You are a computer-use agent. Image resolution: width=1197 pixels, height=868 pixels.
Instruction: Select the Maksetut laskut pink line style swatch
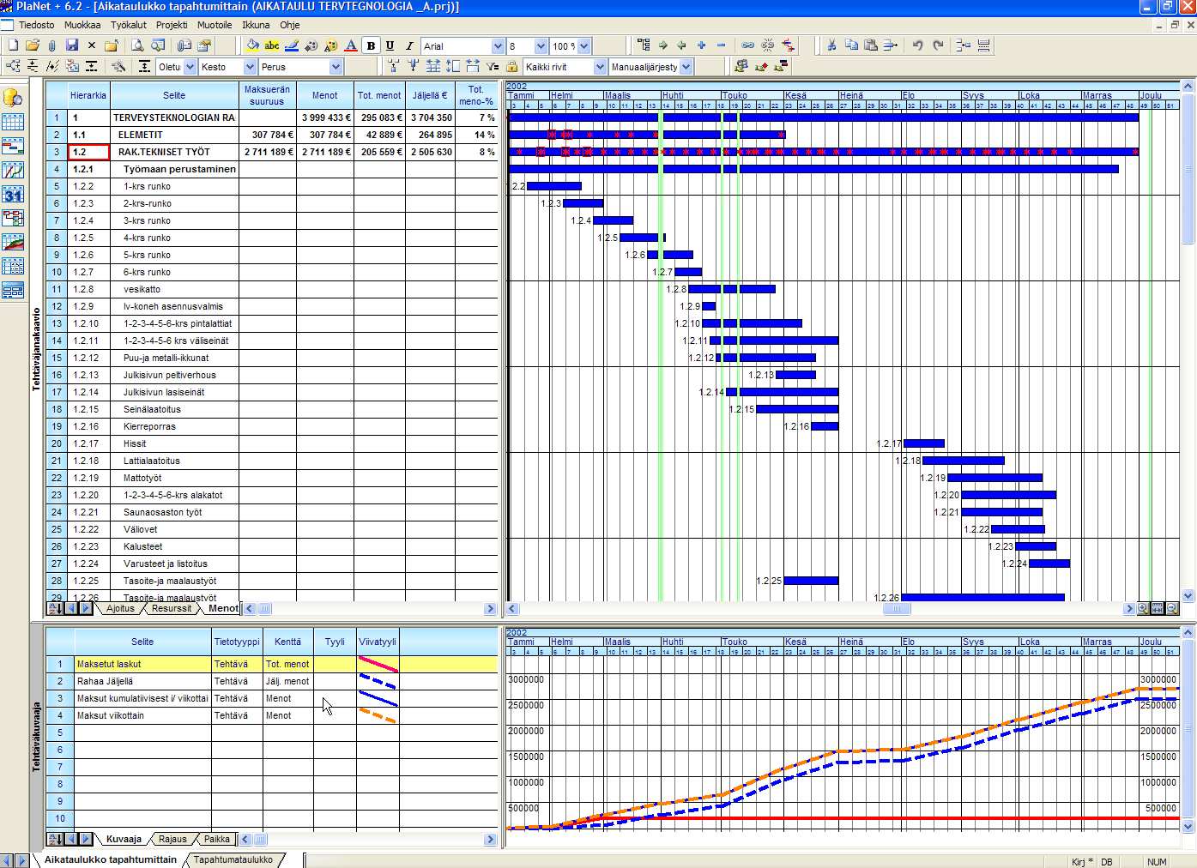pyautogui.click(x=378, y=664)
